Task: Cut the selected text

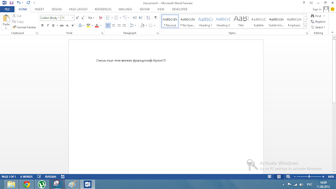Action: (17, 16)
